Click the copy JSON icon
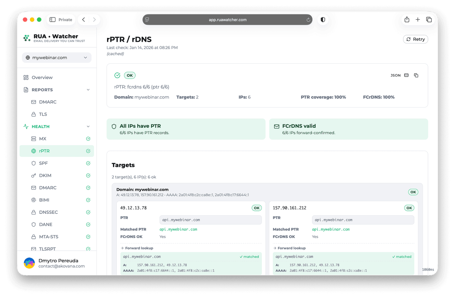This screenshot has height=298, width=455. tap(416, 75)
